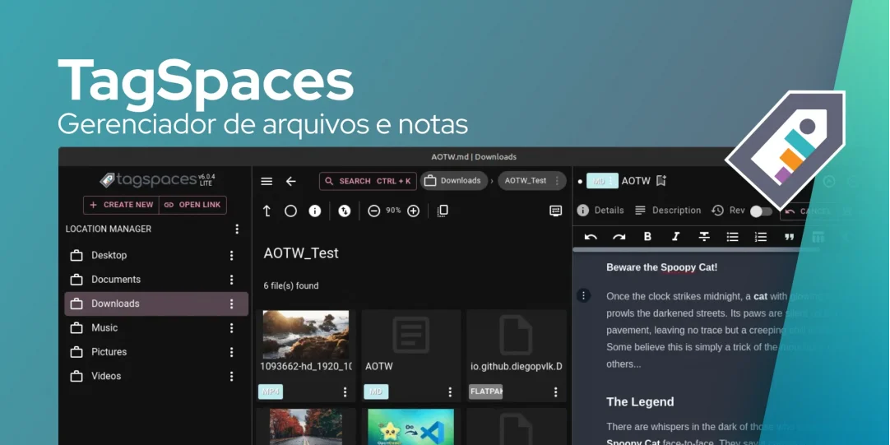Open Downloads location options menu
Image resolution: width=890 pixels, height=445 pixels.
[231, 304]
